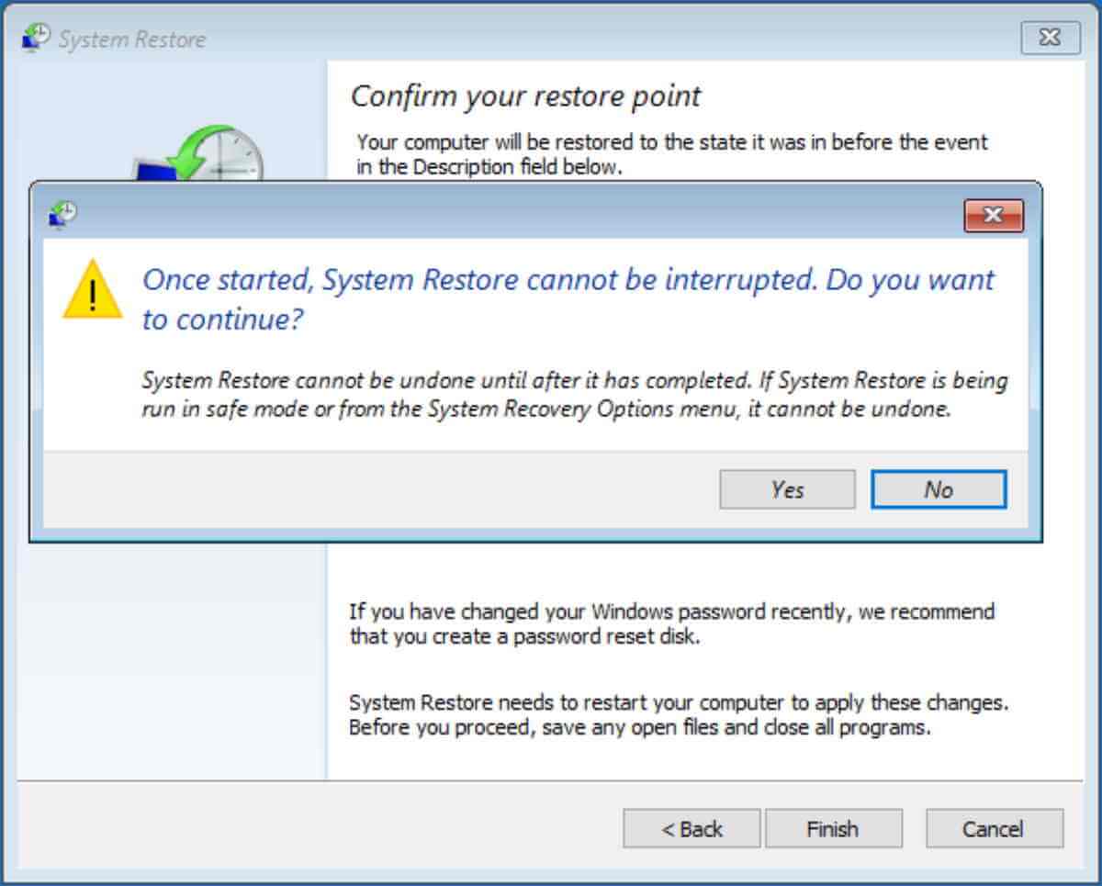Click 'Your computer will be restored' description
The image size is (1102, 886).
pos(672,155)
